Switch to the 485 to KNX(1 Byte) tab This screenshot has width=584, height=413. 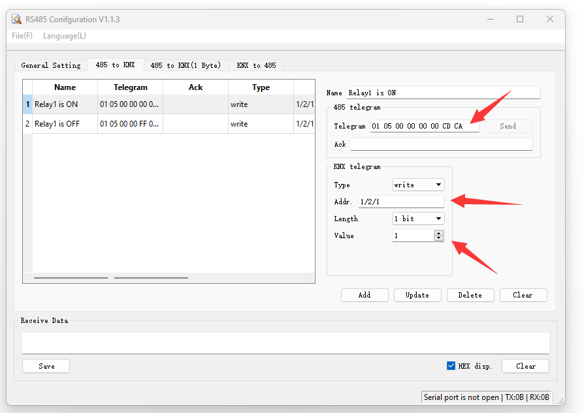click(x=186, y=65)
